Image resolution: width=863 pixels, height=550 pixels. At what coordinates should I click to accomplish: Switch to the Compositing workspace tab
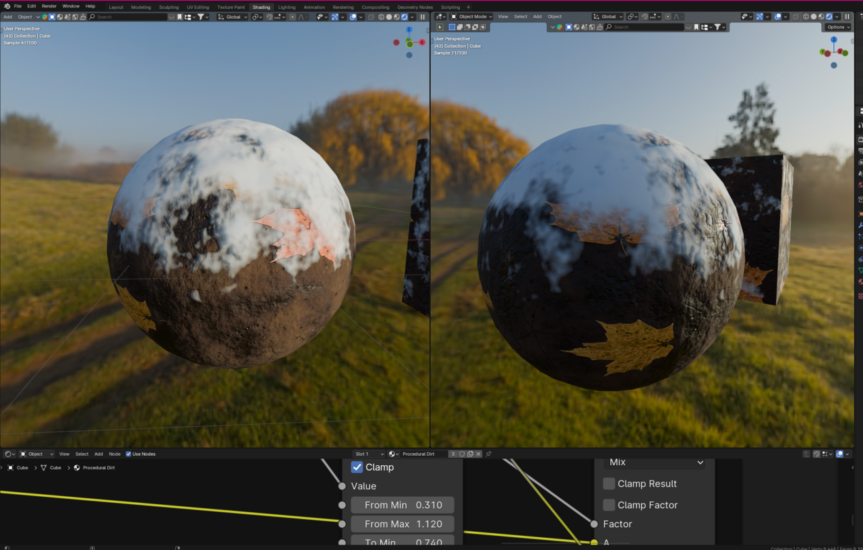[375, 7]
